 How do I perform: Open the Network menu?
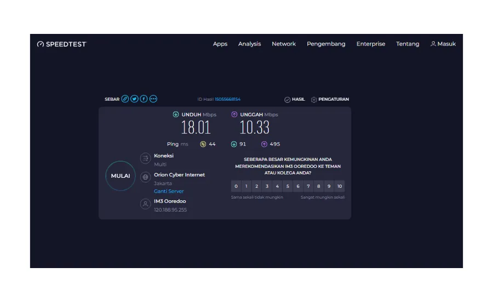284,44
